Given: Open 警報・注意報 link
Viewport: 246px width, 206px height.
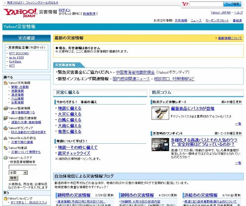Looking at the screenshot, I should click(20, 87).
